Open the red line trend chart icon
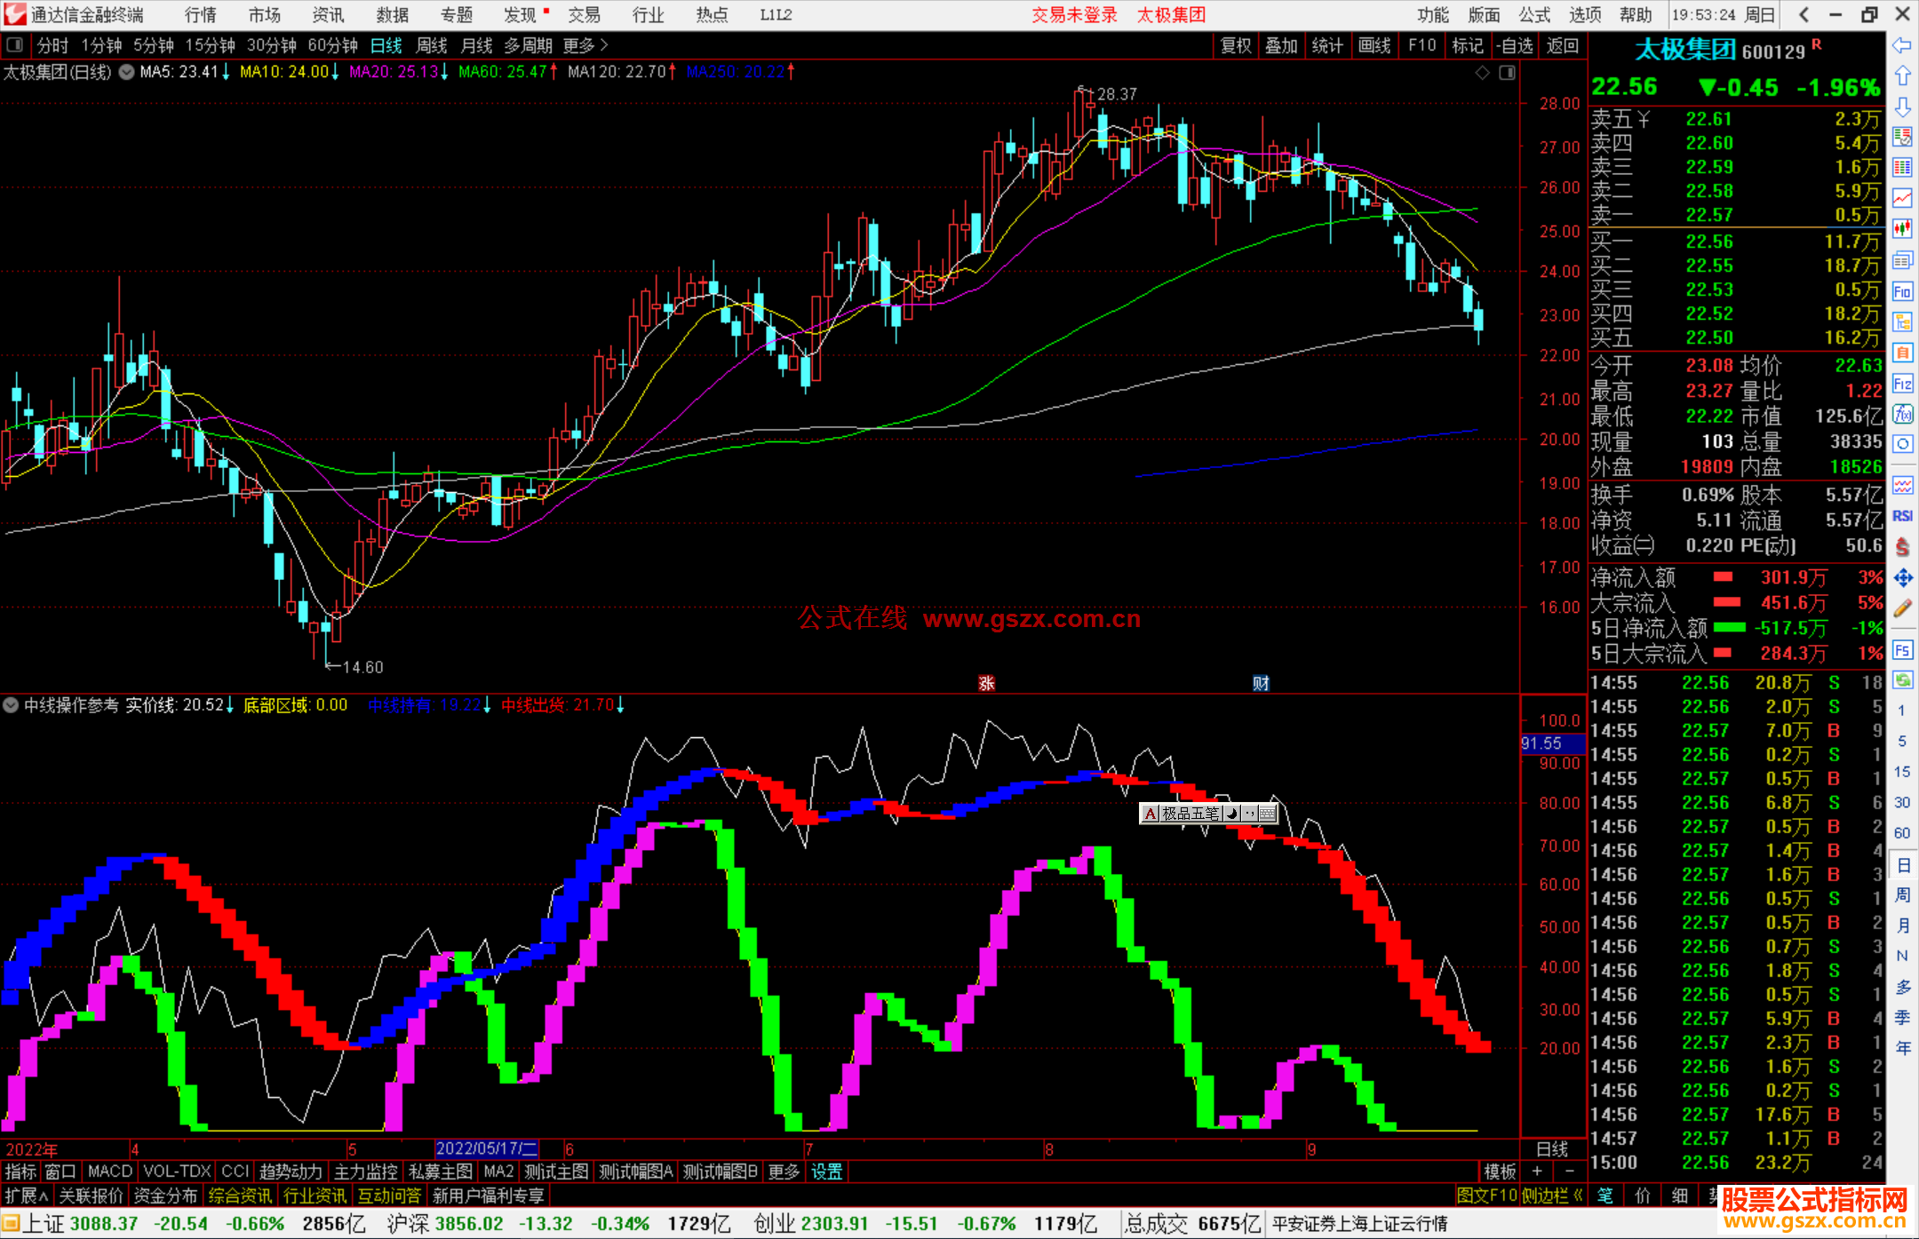Screen dimensions: 1919x1239 (x=1902, y=198)
